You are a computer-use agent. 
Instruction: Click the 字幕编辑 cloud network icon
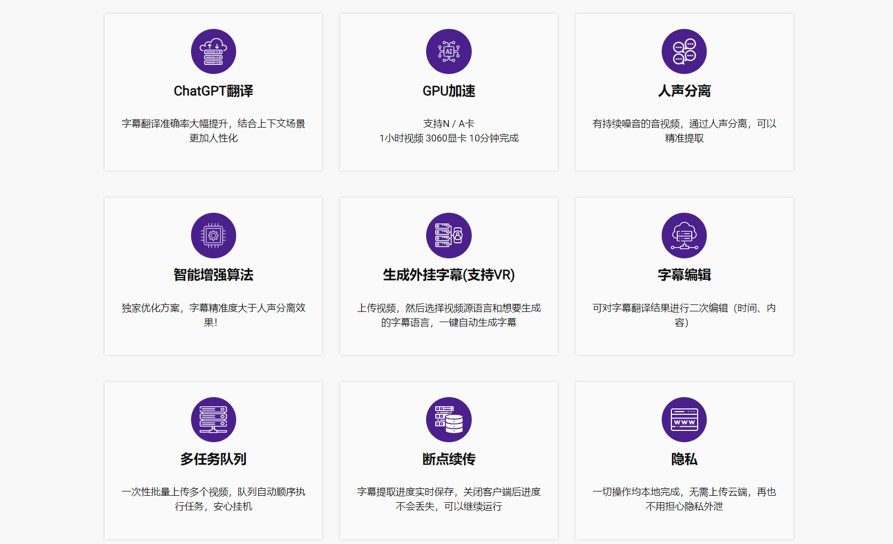[x=684, y=235]
